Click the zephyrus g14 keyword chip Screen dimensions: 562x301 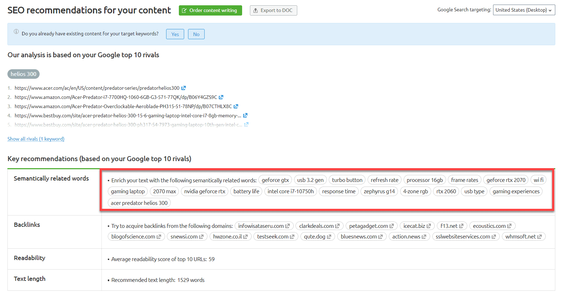[x=379, y=191]
